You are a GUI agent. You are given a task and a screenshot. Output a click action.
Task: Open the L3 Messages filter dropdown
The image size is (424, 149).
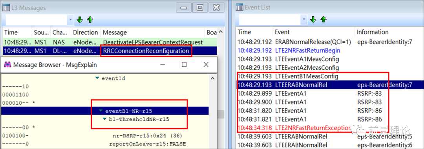(71, 20)
